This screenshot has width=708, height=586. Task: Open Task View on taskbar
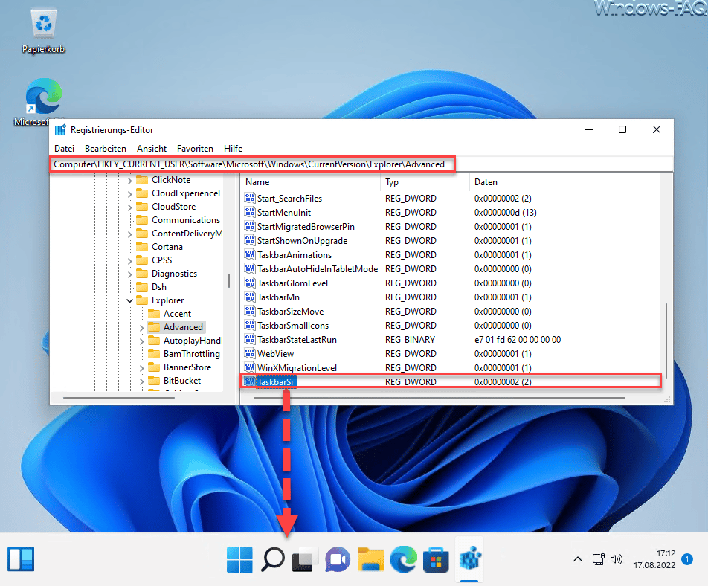(305, 559)
